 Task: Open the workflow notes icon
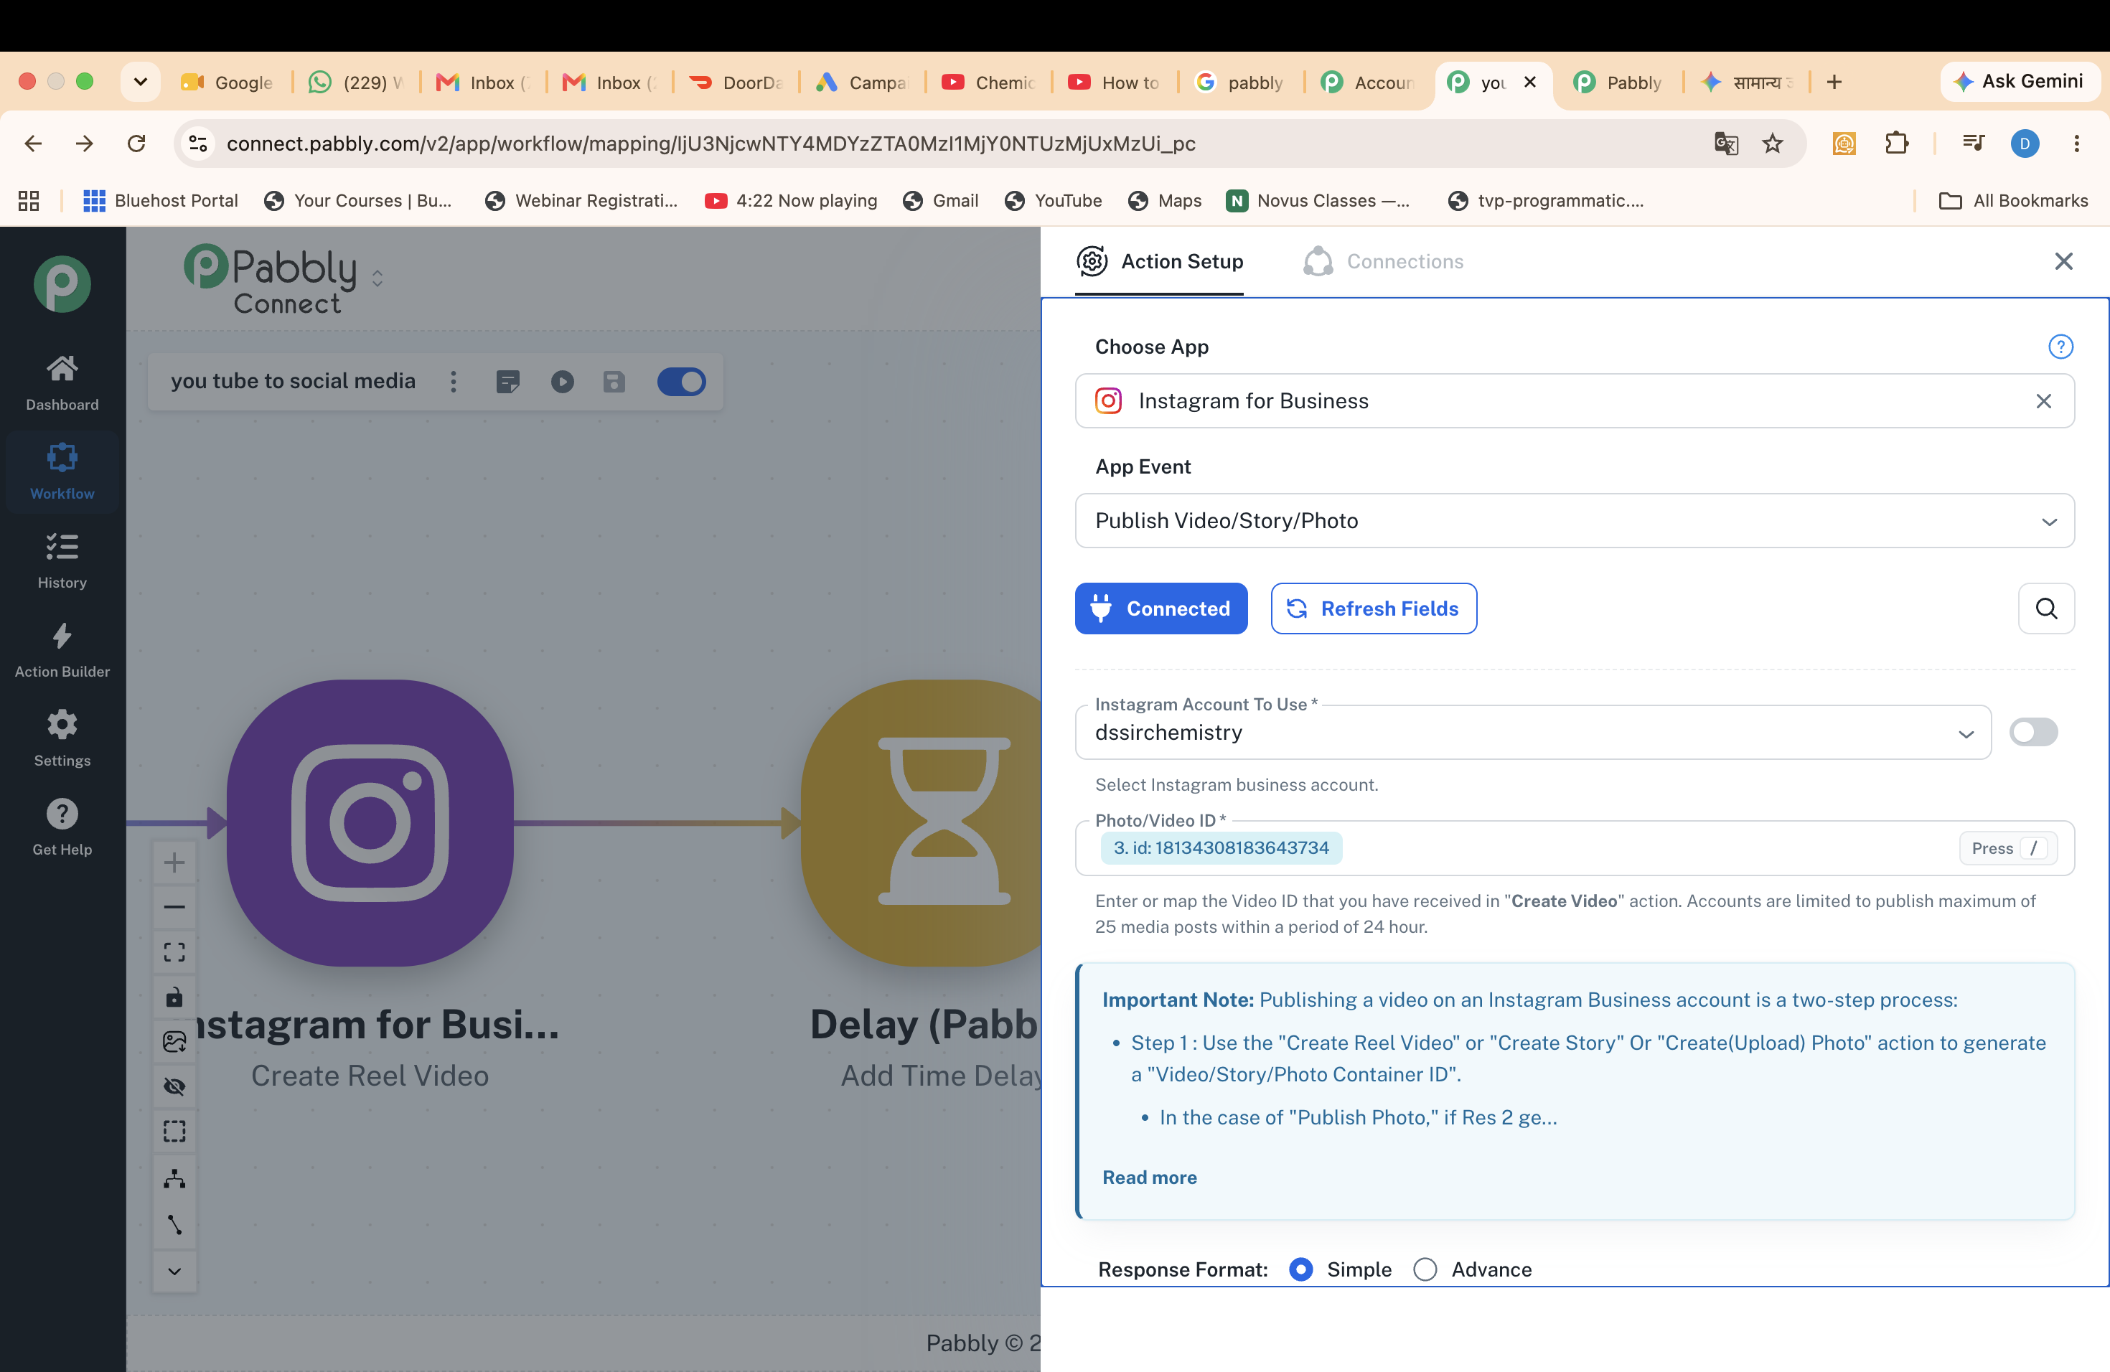[508, 382]
